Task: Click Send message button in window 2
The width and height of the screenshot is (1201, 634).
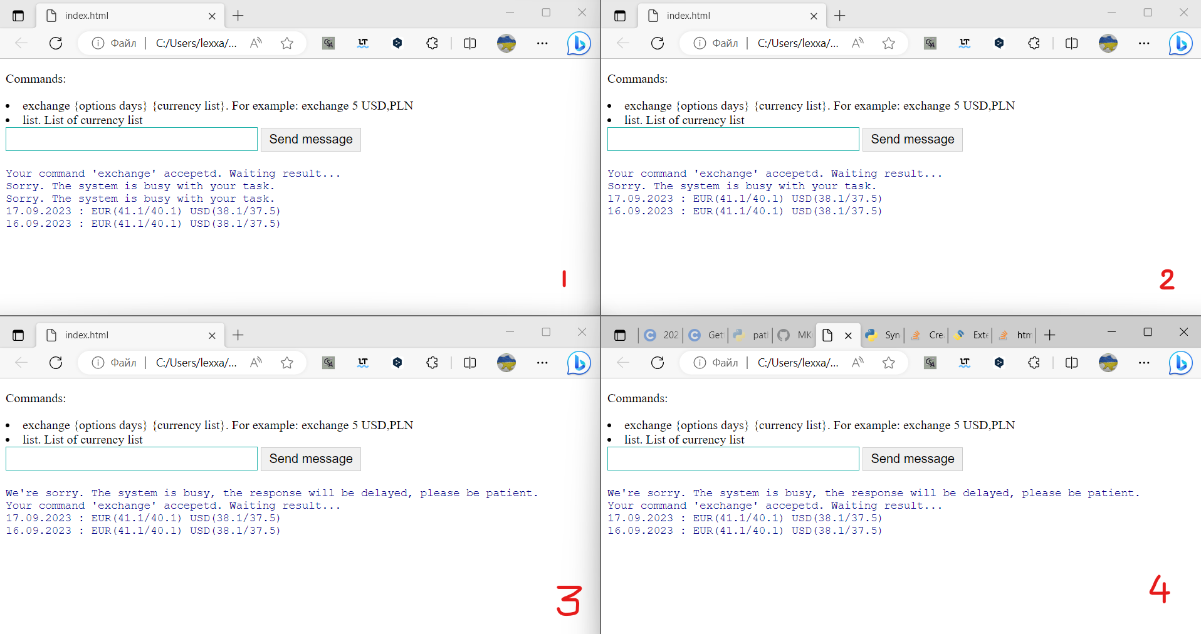Action: pos(913,139)
